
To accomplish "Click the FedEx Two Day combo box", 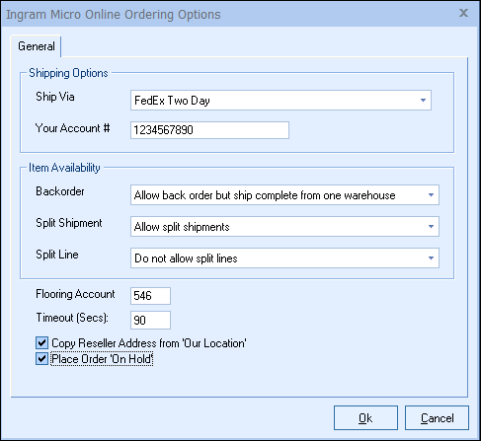I will click(281, 101).
